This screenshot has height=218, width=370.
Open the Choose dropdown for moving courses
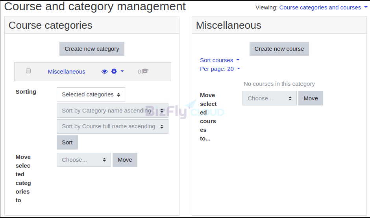click(270, 98)
